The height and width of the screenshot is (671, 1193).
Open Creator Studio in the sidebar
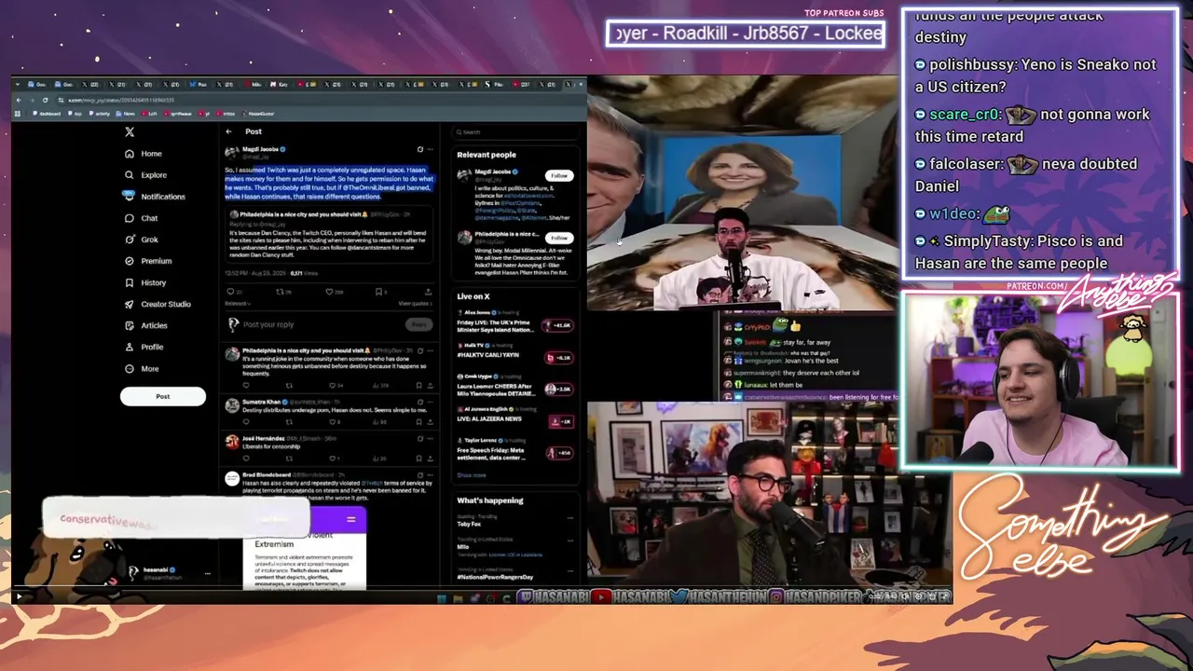pyautogui.click(x=157, y=304)
